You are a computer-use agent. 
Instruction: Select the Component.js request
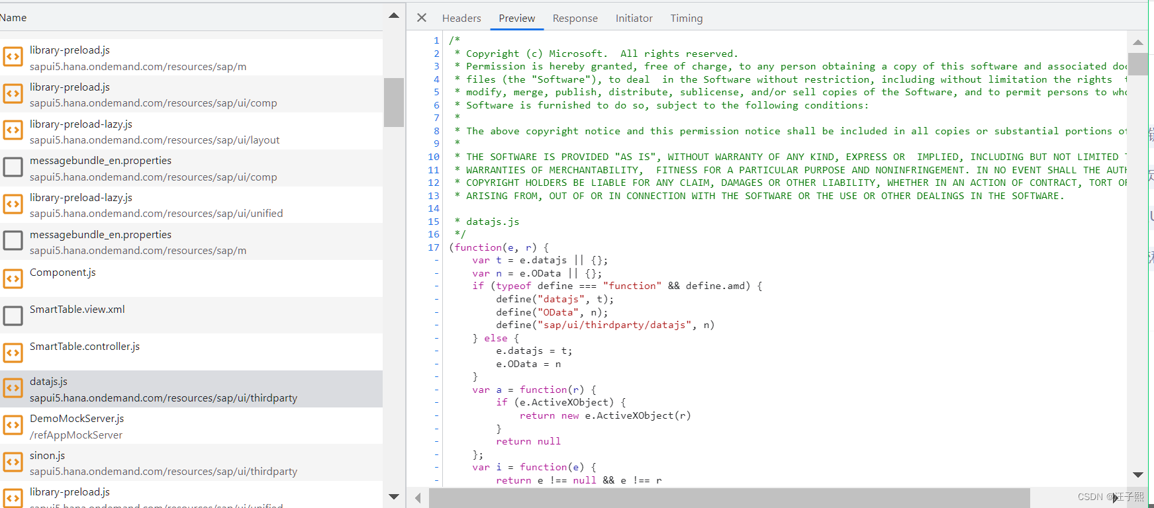191,278
